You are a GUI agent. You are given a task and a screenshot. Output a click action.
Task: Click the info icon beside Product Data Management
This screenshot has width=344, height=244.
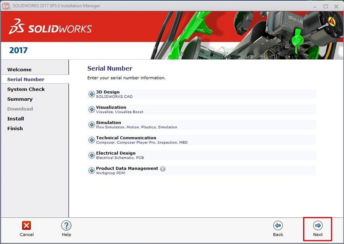coord(163,169)
